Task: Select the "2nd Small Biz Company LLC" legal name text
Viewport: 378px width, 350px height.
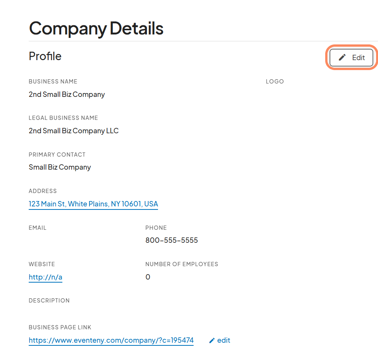Action: [x=73, y=131]
